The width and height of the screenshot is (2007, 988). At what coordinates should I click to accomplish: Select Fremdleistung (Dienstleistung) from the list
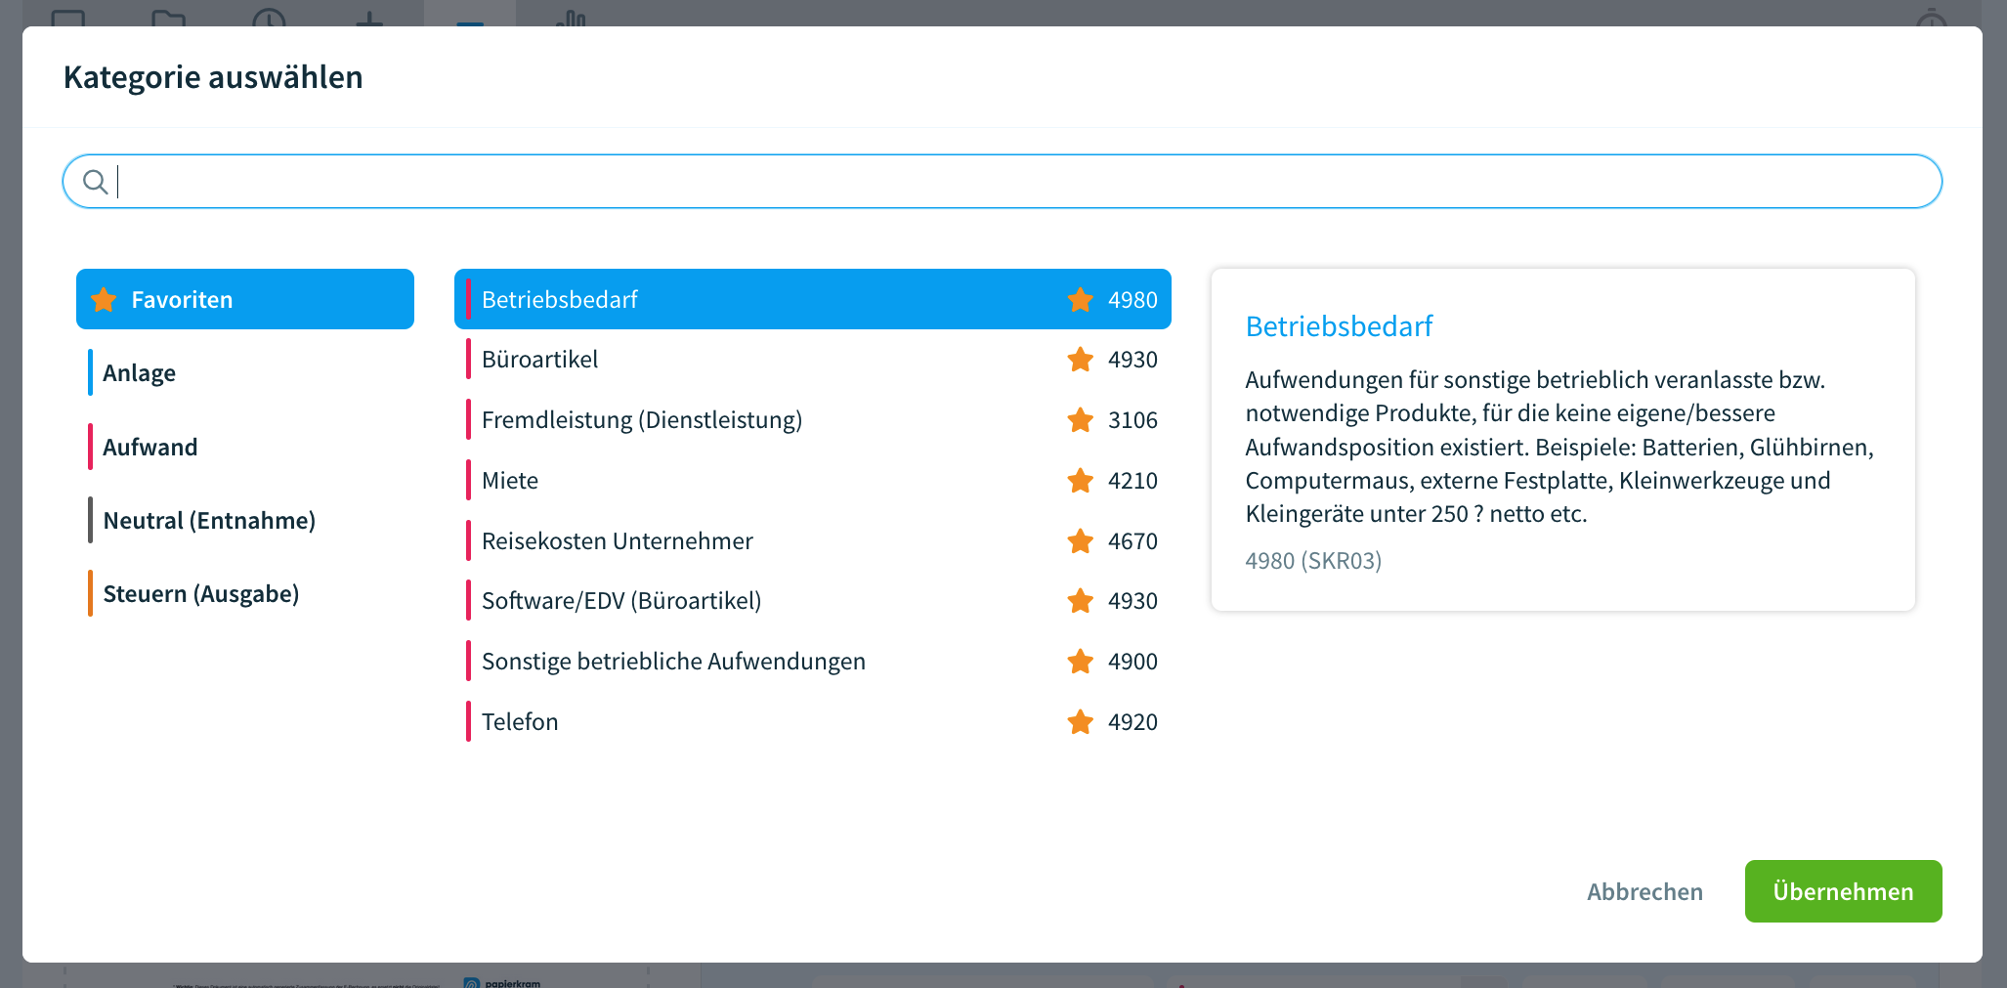pos(642,419)
